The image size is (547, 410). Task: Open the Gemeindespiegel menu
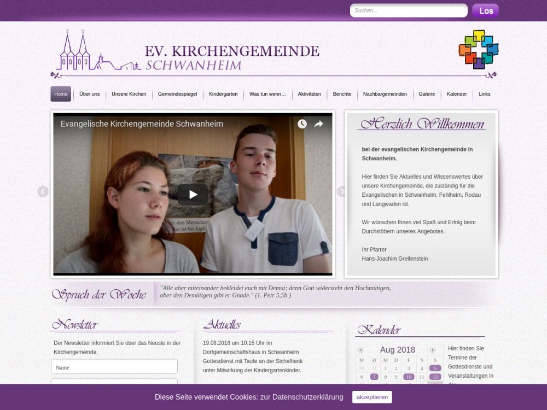(x=177, y=94)
